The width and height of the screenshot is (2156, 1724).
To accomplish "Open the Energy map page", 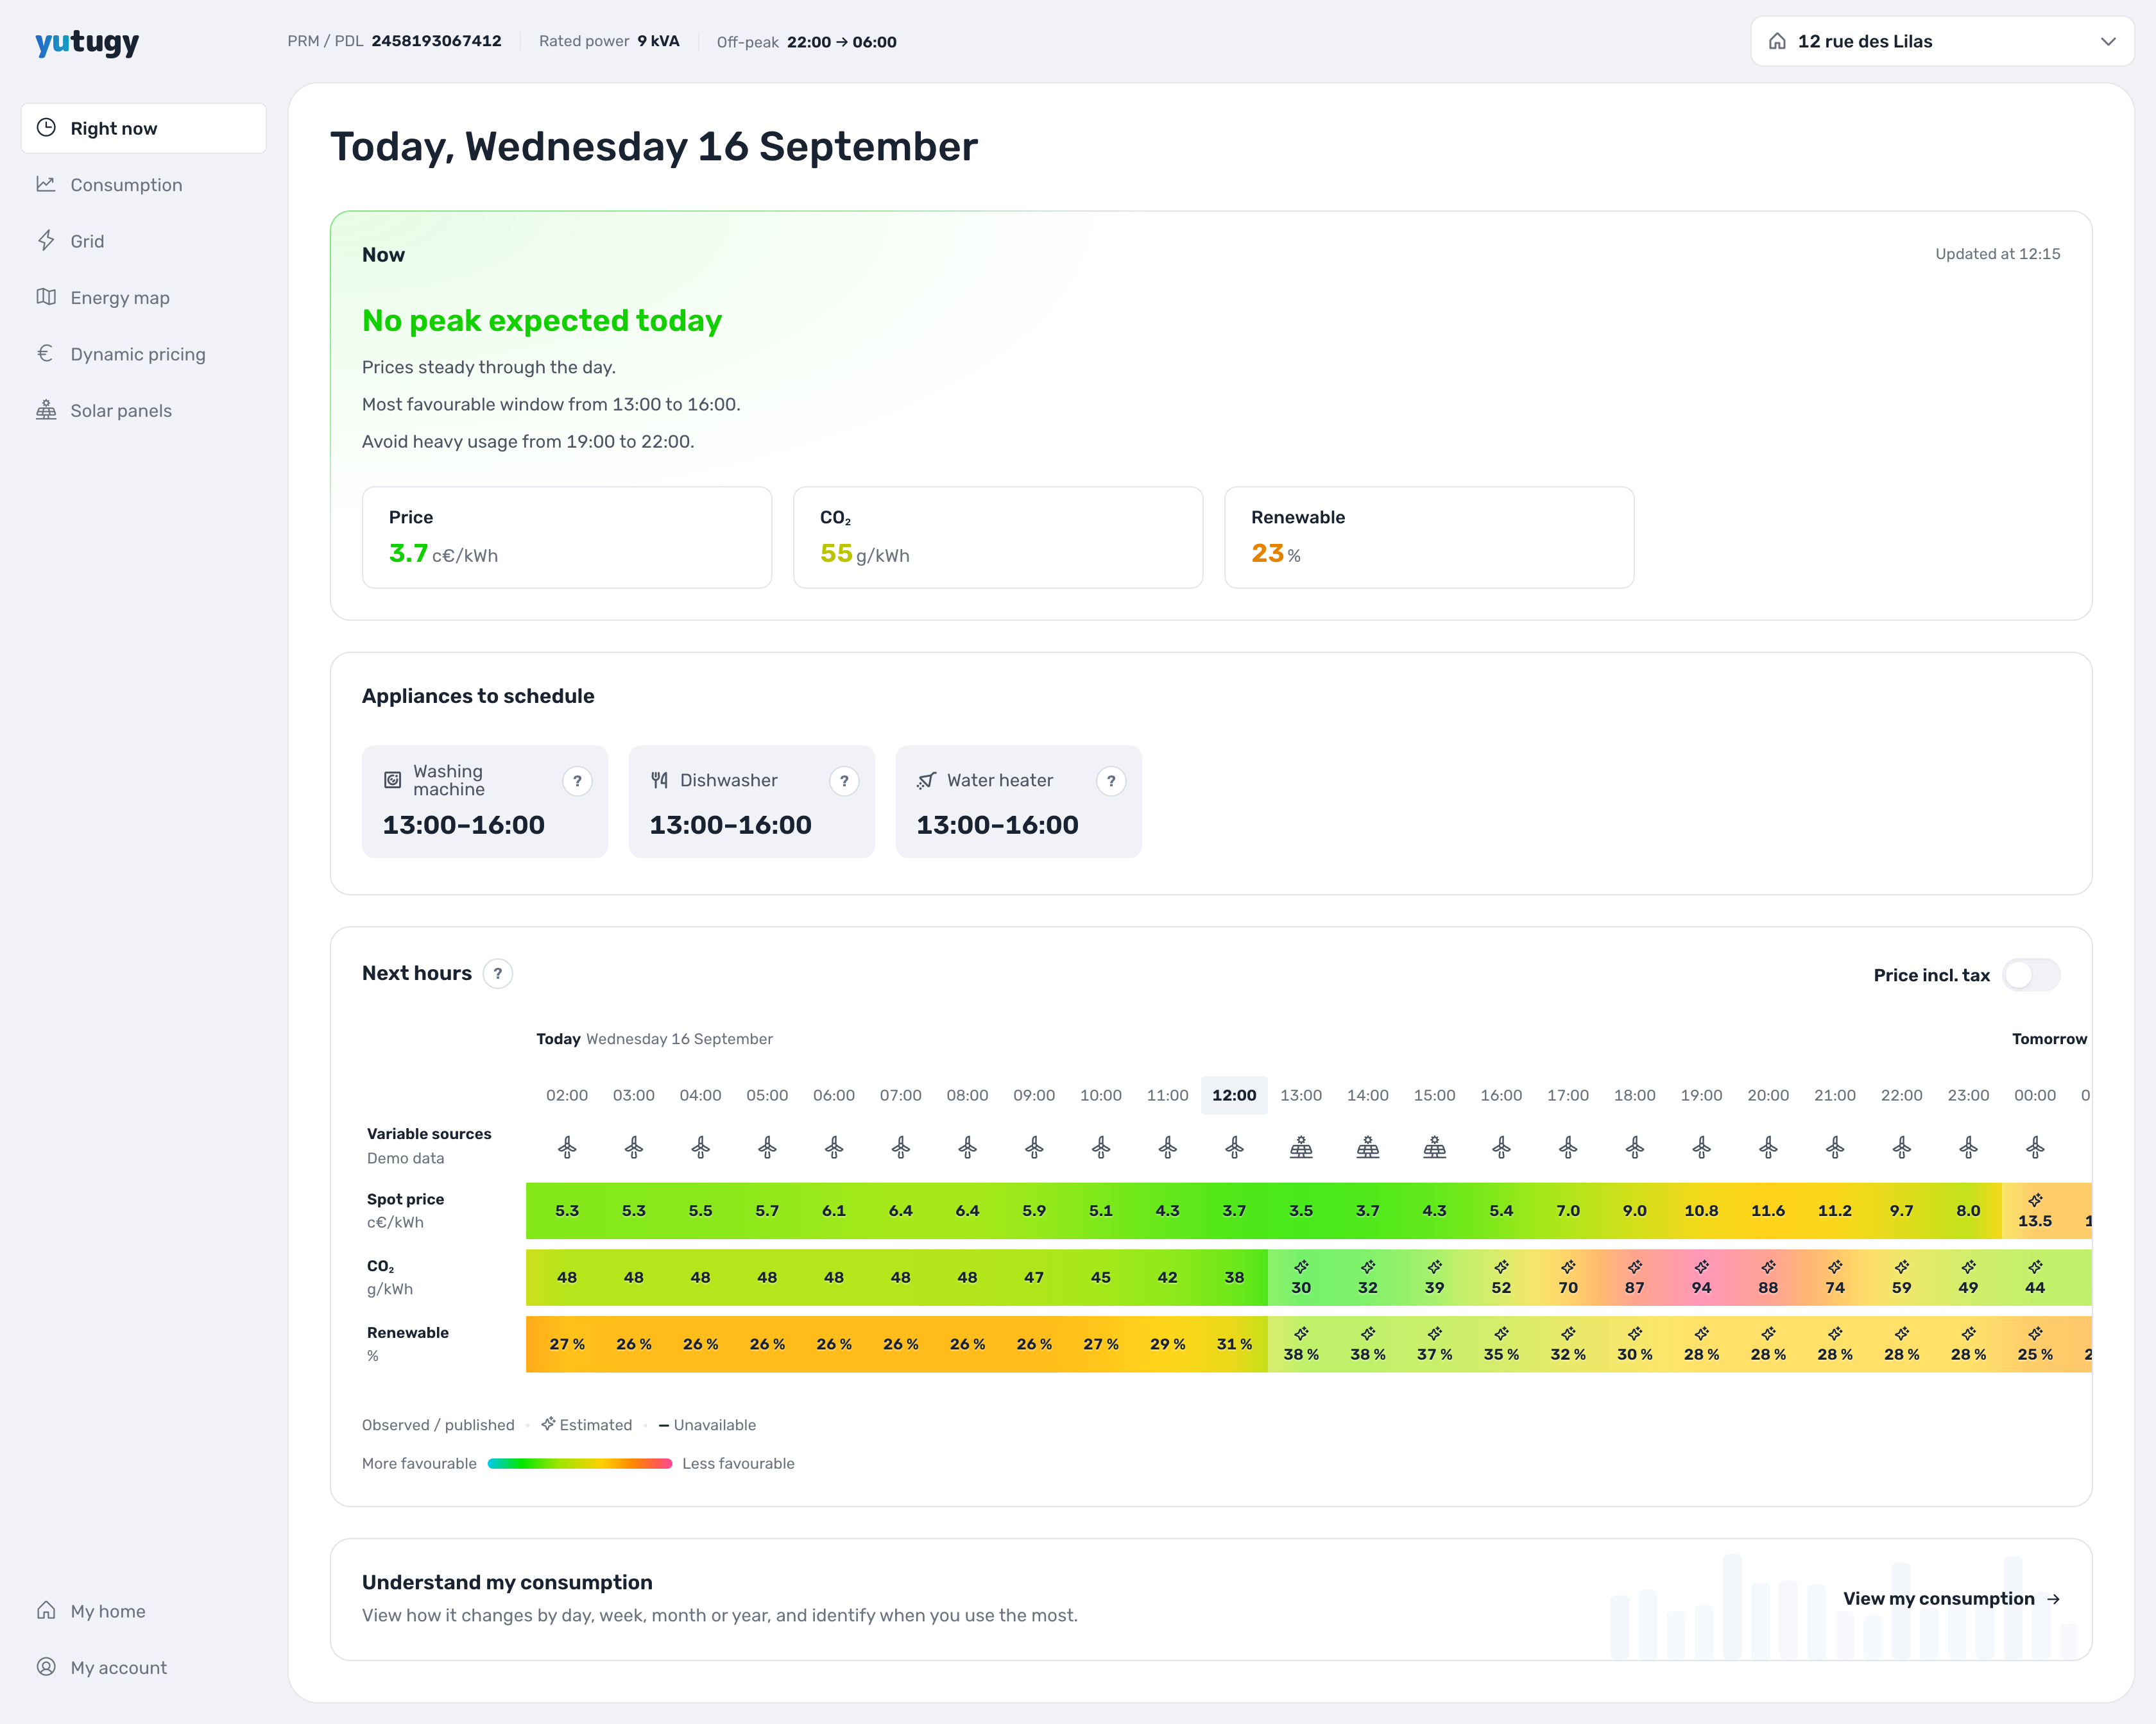I will point(143,298).
